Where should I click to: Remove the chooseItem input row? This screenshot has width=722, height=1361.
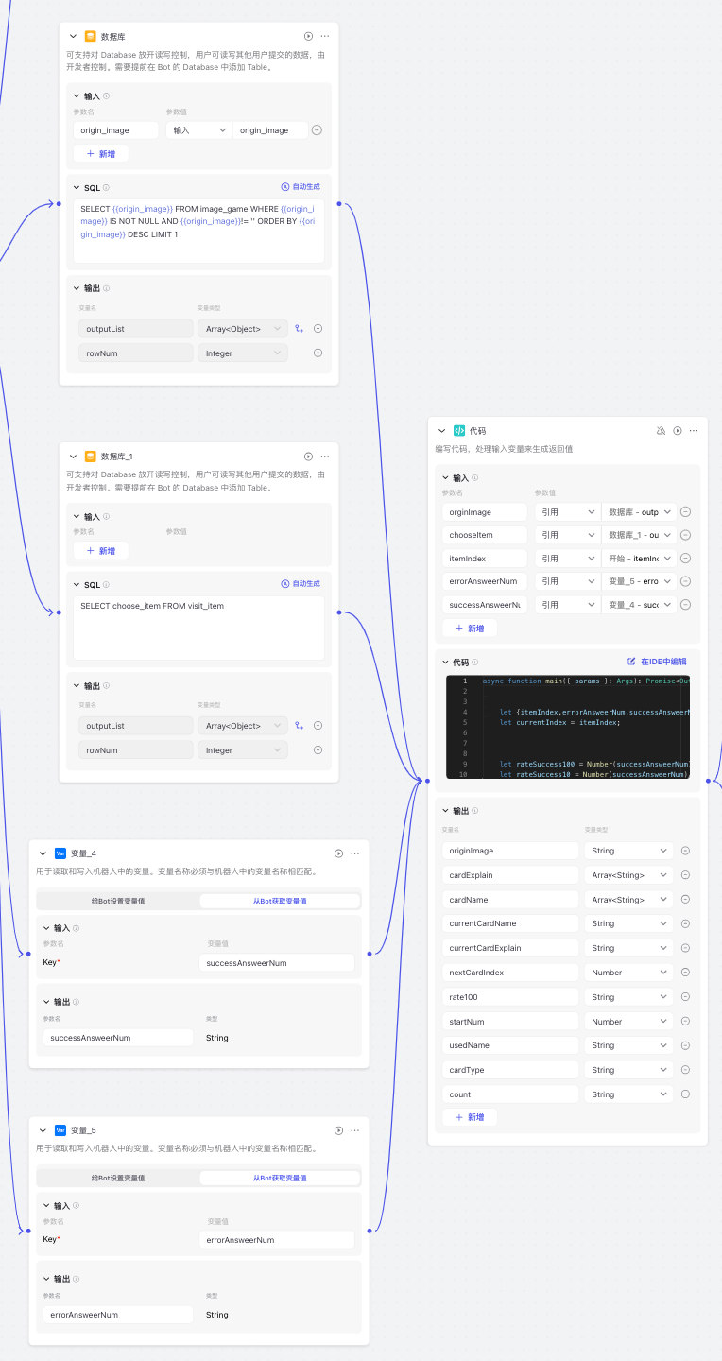tap(685, 535)
